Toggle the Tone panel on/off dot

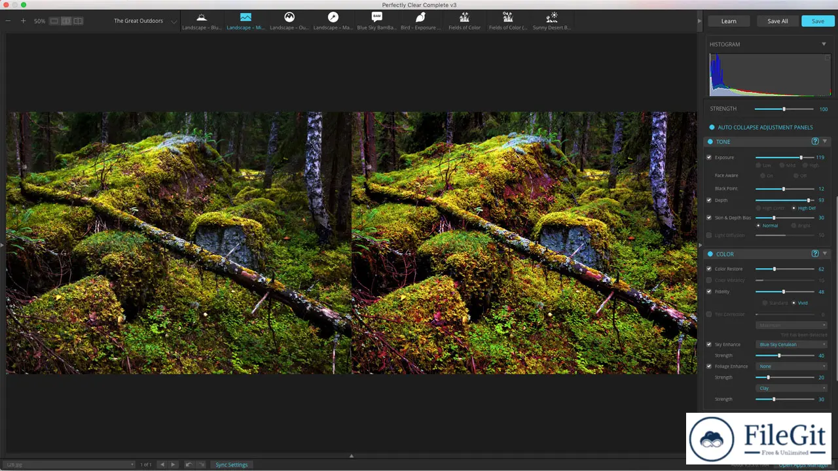[710, 142]
